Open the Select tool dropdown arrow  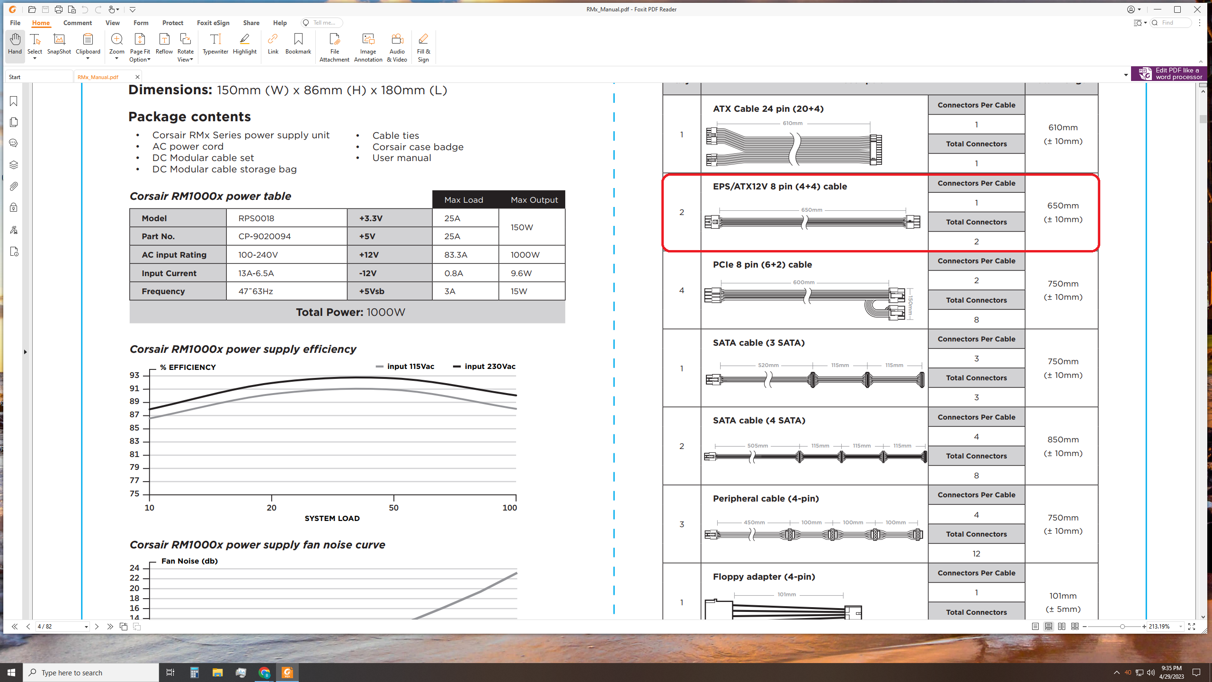(x=35, y=59)
